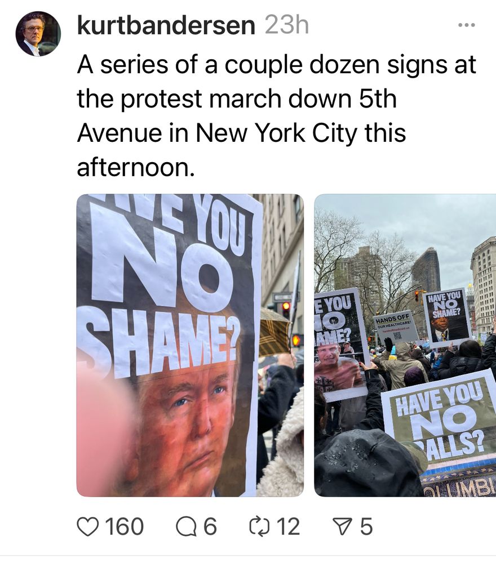Tap the post text about the 5th Avenue protest
Viewport: 496px width, 563px height.
click(x=277, y=115)
